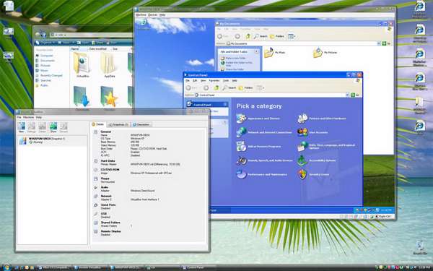Click the USB section icon in Details
This screenshot has width=433, height=271.
(95, 214)
